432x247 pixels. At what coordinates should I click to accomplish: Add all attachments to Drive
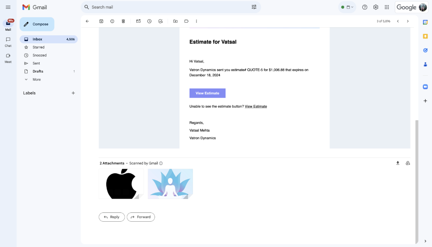point(407,163)
